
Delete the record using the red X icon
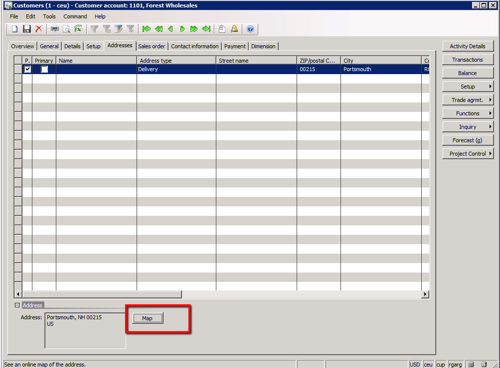tap(38, 29)
